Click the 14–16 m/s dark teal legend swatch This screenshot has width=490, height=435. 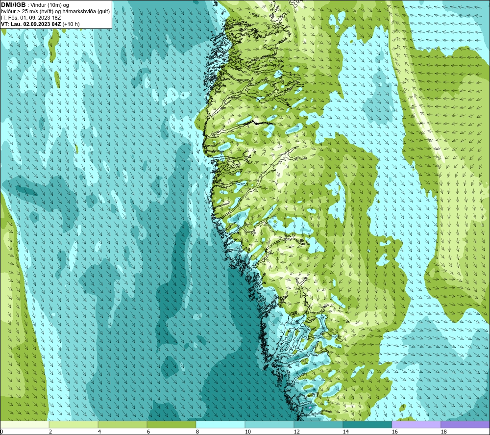[367, 425]
